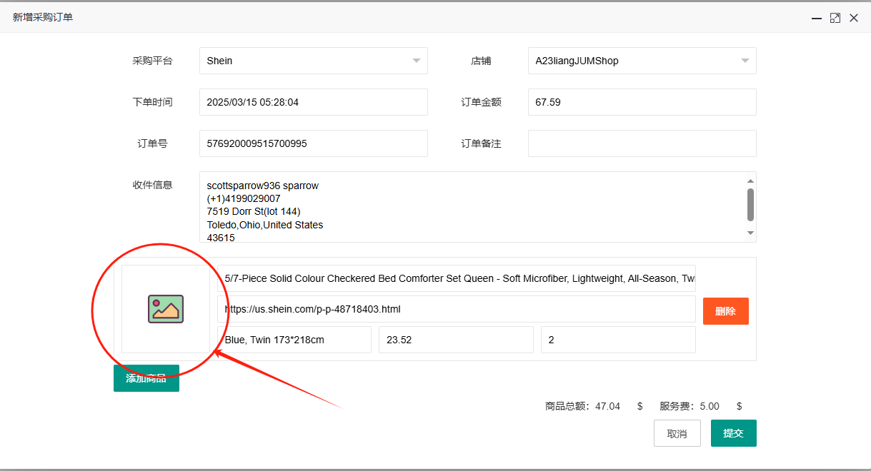The height and width of the screenshot is (471, 871).
Task: Close the new purchase order dialog
Action: click(x=854, y=19)
